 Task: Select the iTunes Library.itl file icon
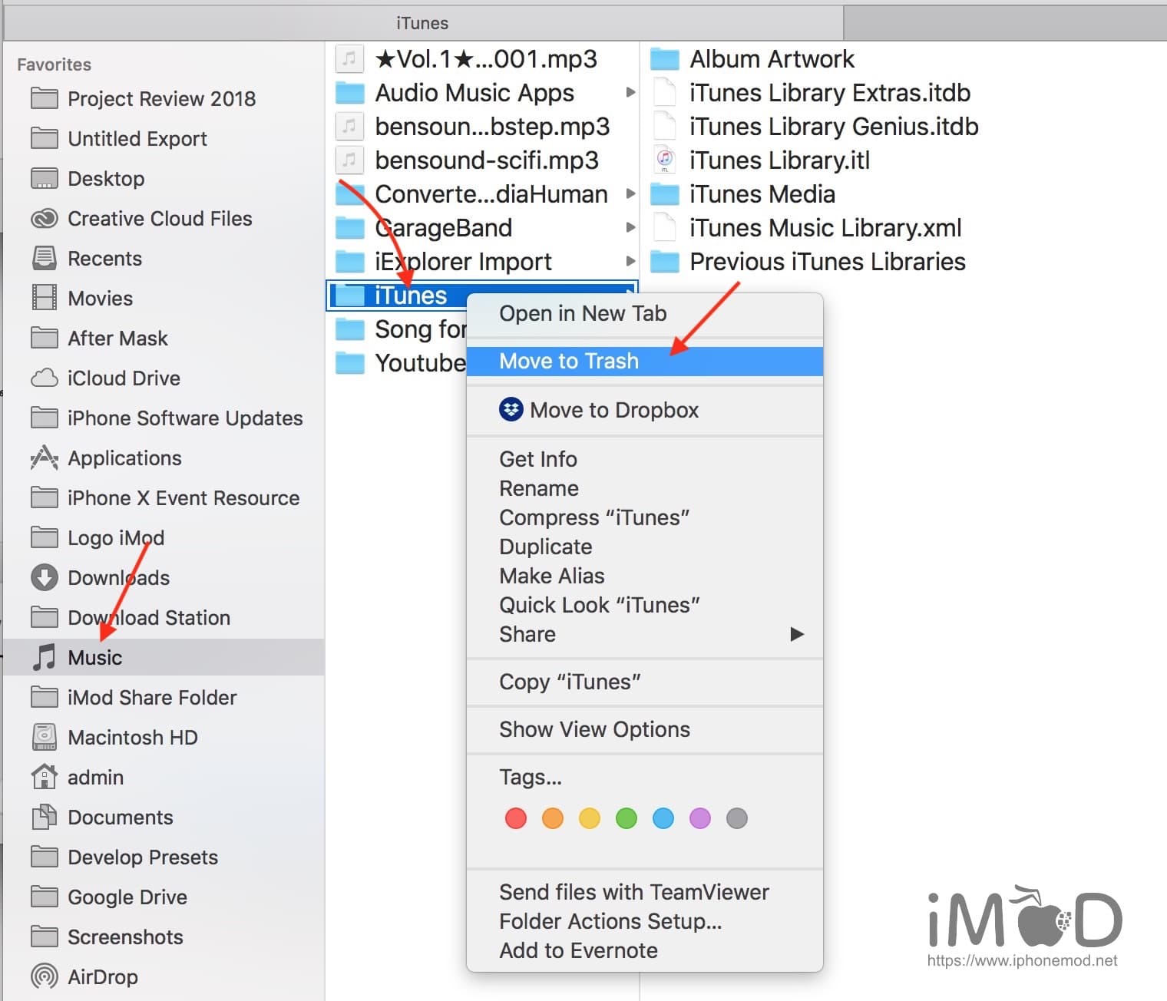664,160
